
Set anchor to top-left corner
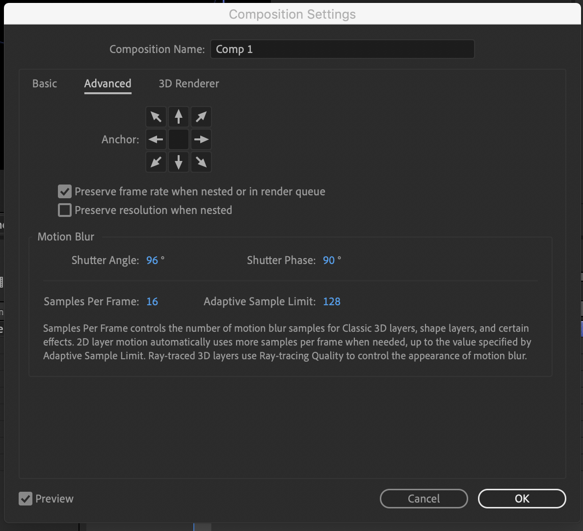156,117
